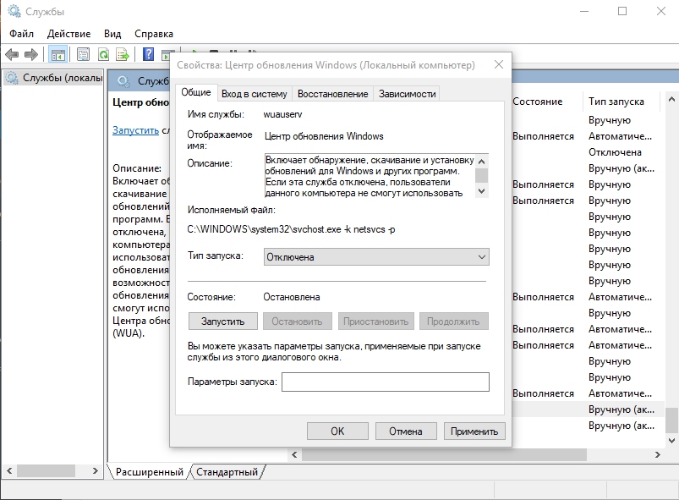
Task: Click the Применить button
Action: point(474,431)
